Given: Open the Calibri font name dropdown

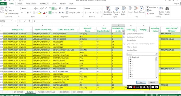Looking at the screenshot, I should pos(34,9).
